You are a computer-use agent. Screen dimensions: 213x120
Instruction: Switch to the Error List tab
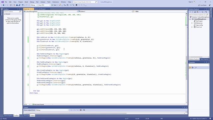(26, 116)
